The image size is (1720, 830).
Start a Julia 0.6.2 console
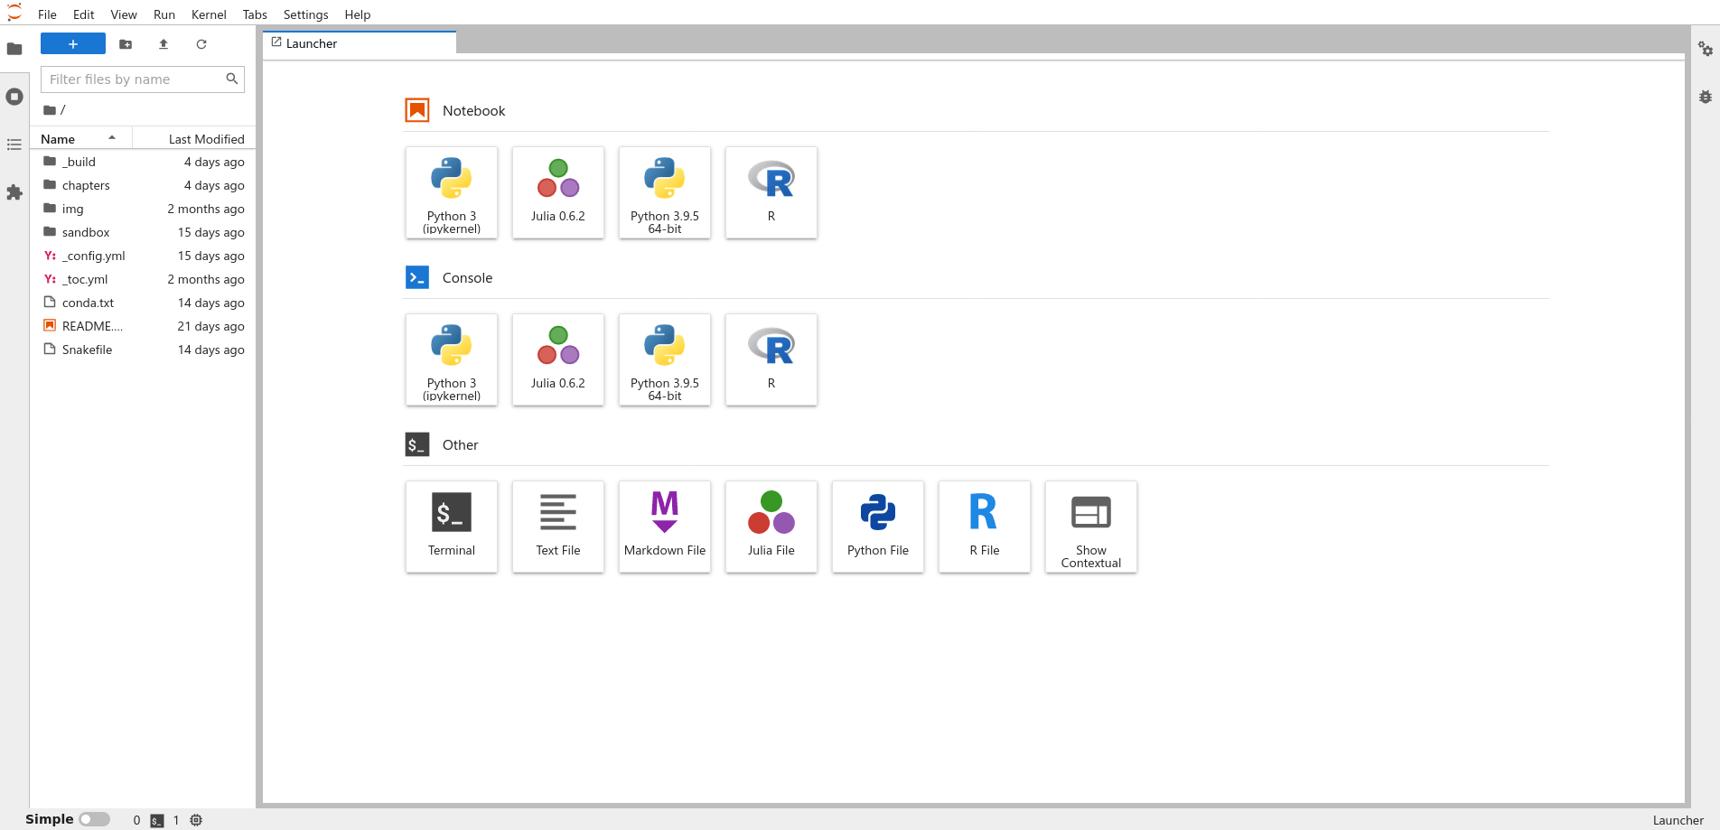pyautogui.click(x=558, y=359)
